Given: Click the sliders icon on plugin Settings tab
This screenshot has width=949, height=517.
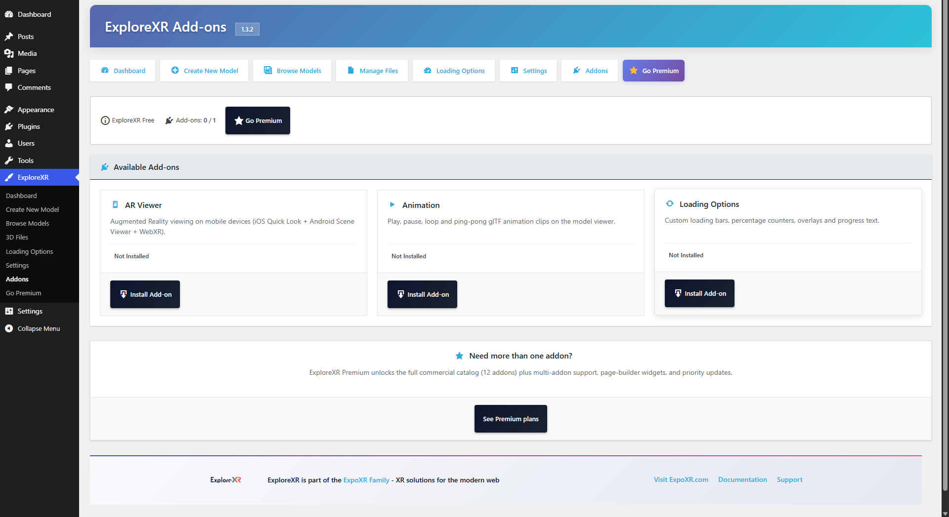Looking at the screenshot, I should pos(515,70).
